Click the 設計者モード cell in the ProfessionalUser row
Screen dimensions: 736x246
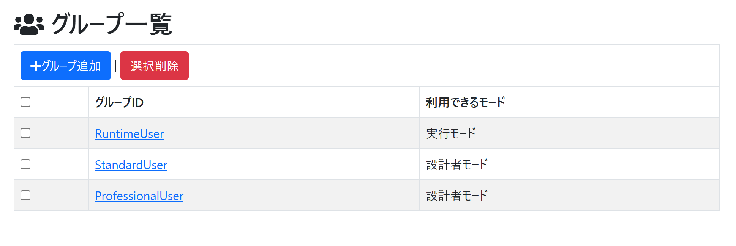point(457,196)
